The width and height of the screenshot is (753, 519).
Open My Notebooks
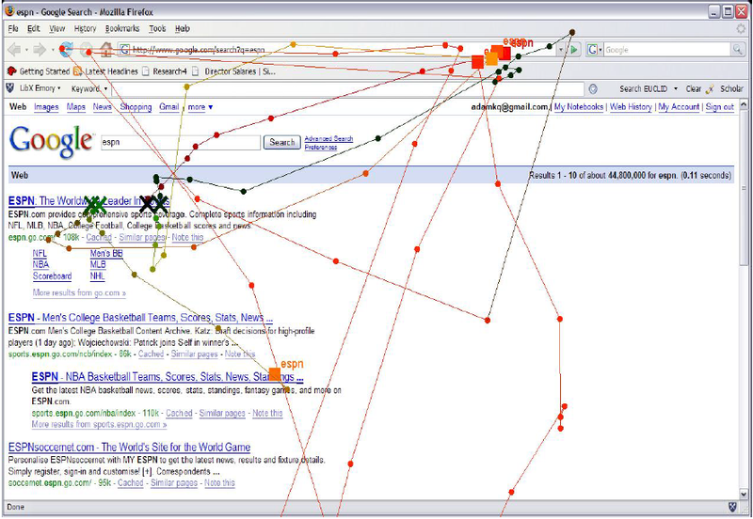coord(579,107)
